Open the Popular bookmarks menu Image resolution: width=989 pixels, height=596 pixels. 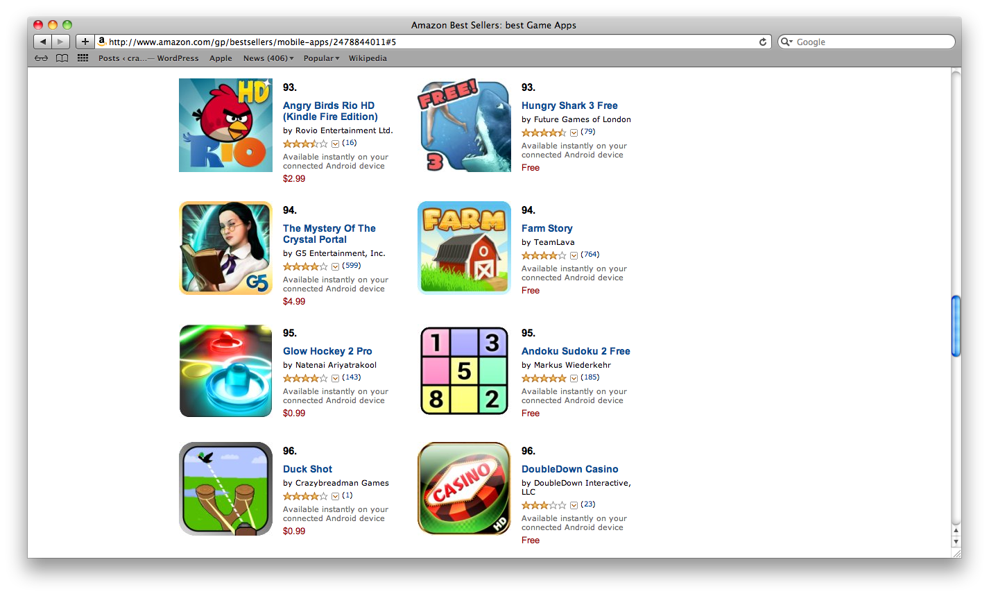(x=321, y=58)
